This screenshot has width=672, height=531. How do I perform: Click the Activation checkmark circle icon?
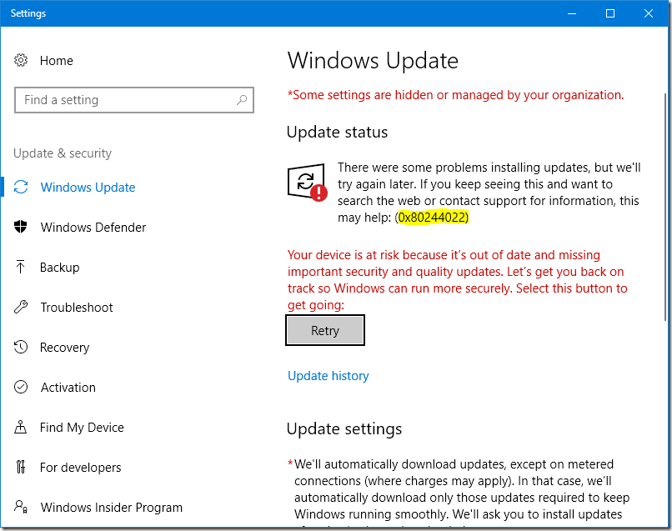21,387
